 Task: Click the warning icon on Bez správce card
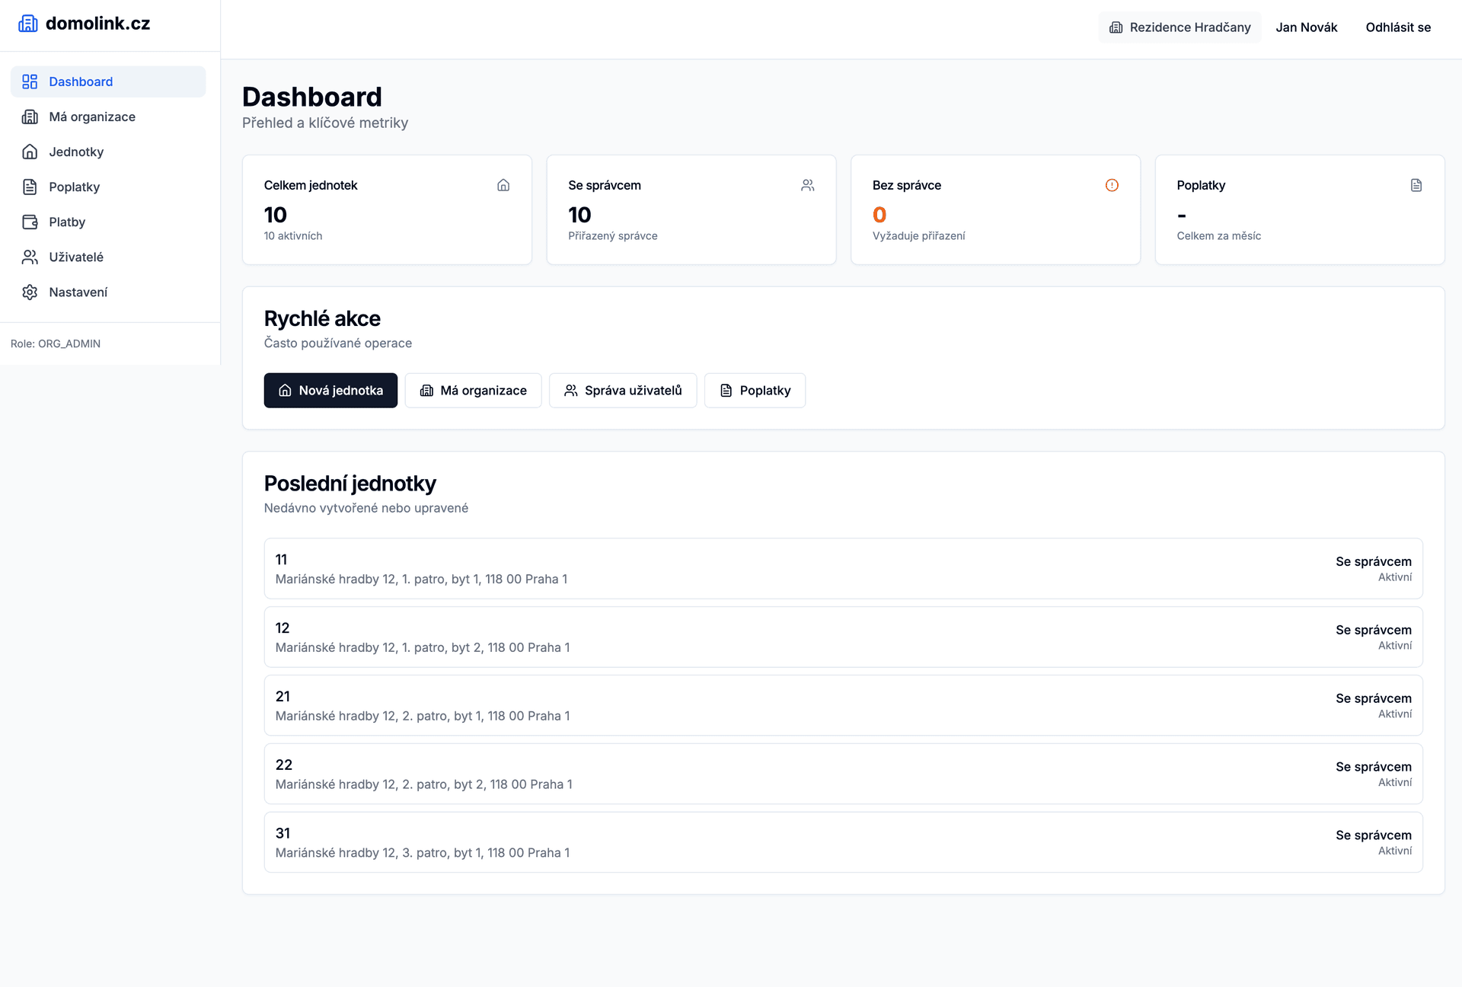pyautogui.click(x=1111, y=184)
